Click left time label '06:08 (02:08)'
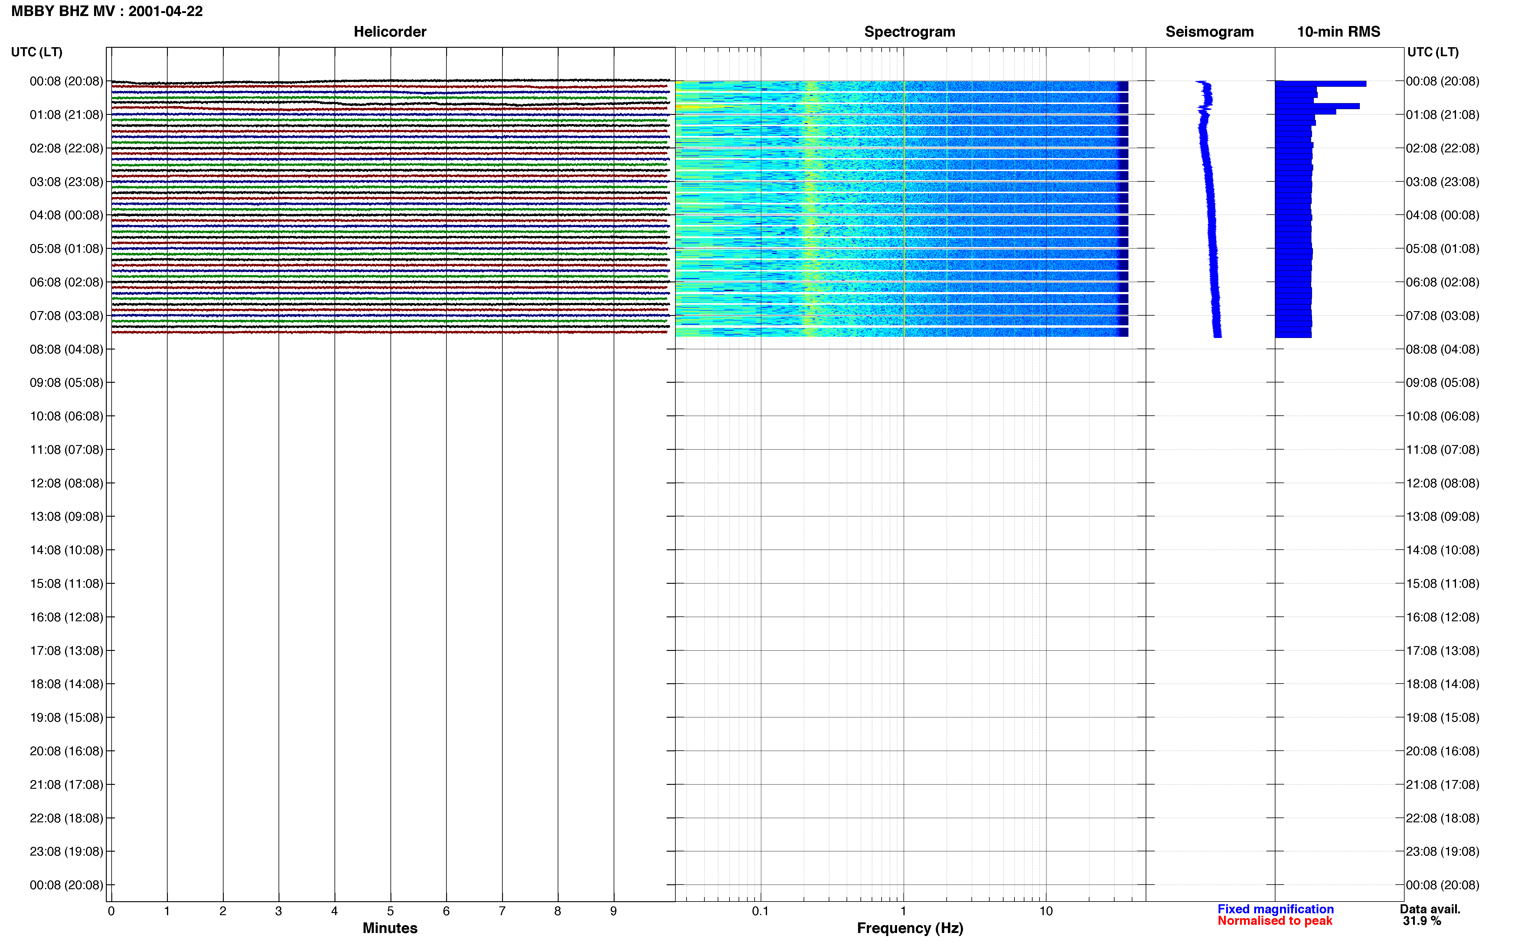Viewport: 1518px width, 949px height. click(66, 282)
